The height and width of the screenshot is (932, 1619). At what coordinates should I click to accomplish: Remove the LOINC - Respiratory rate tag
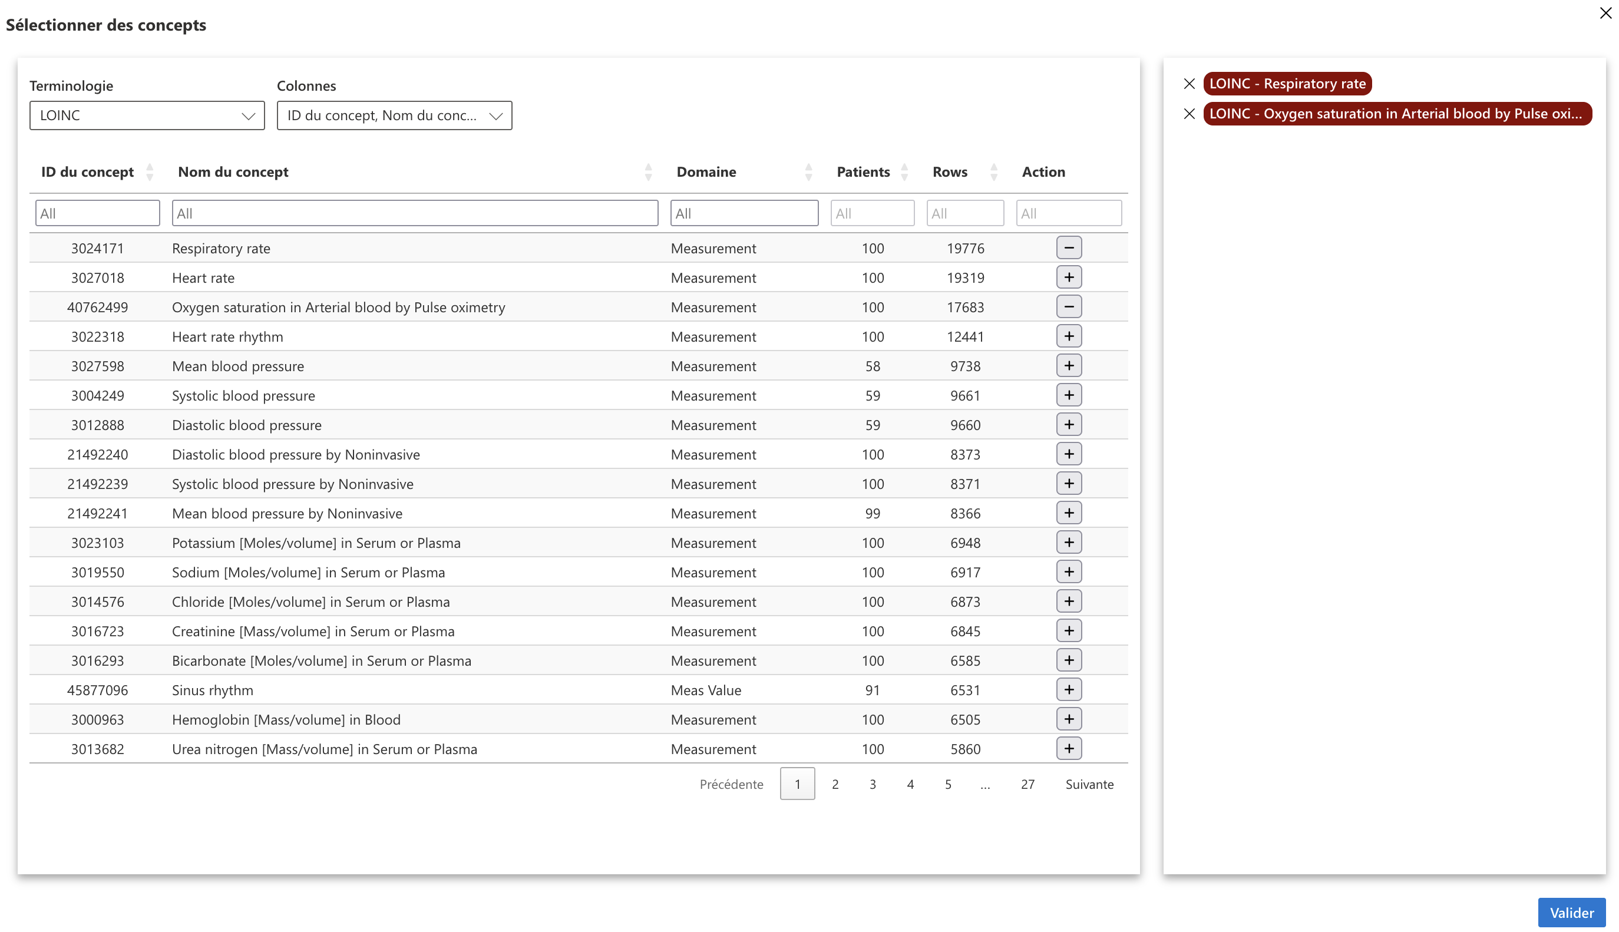click(x=1189, y=84)
